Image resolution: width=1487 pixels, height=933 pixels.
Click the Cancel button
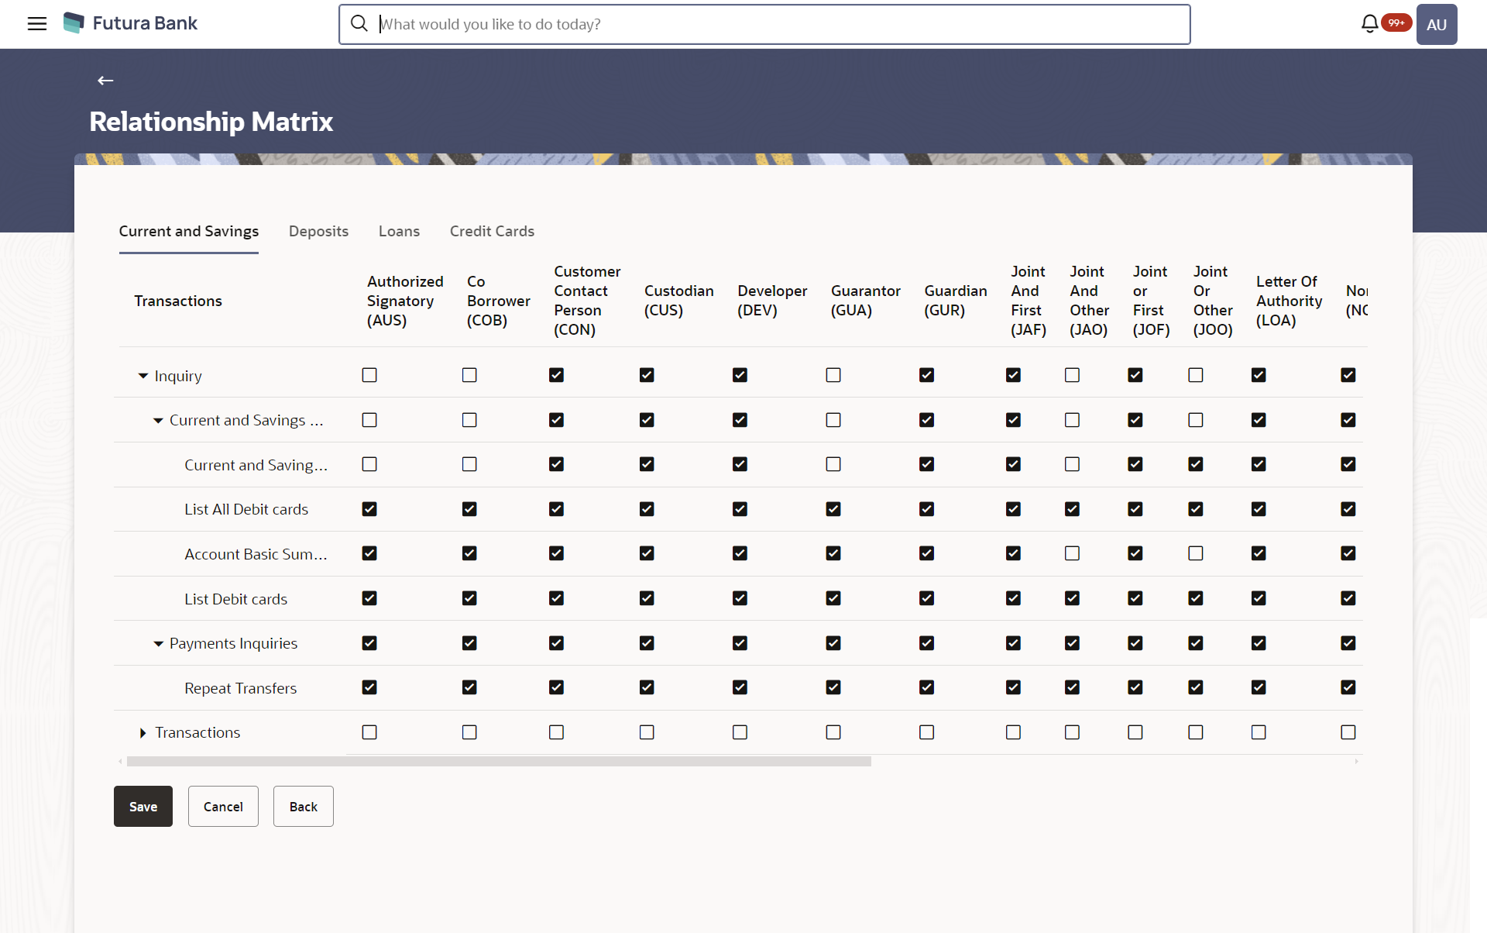(x=223, y=806)
